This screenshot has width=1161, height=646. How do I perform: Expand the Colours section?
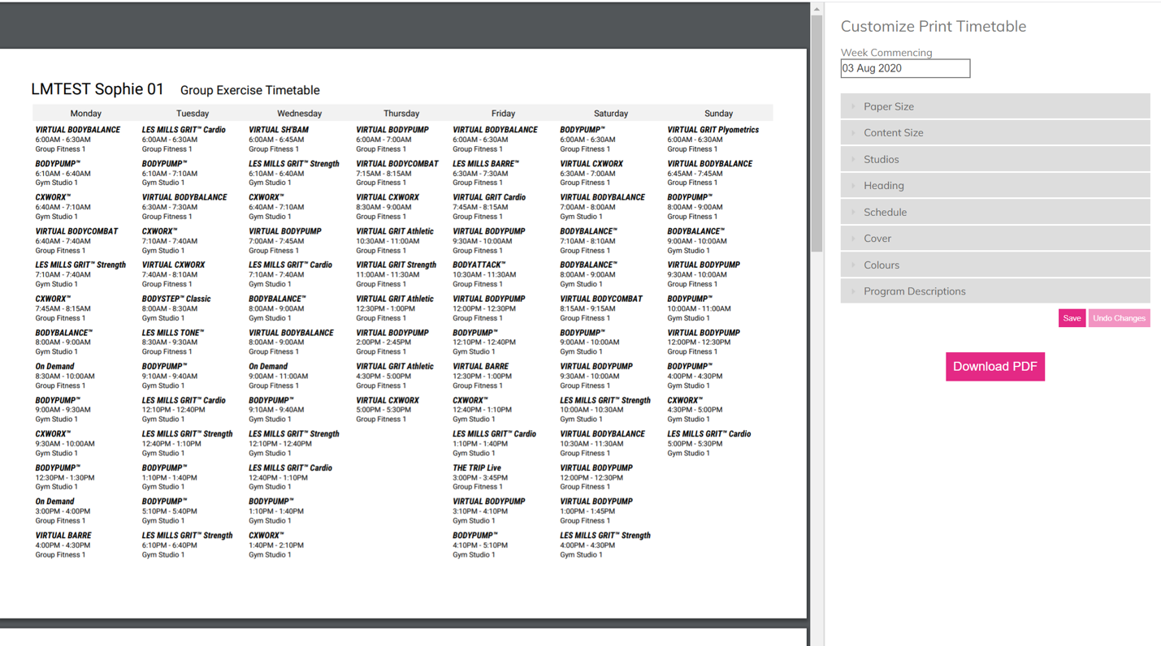point(995,265)
